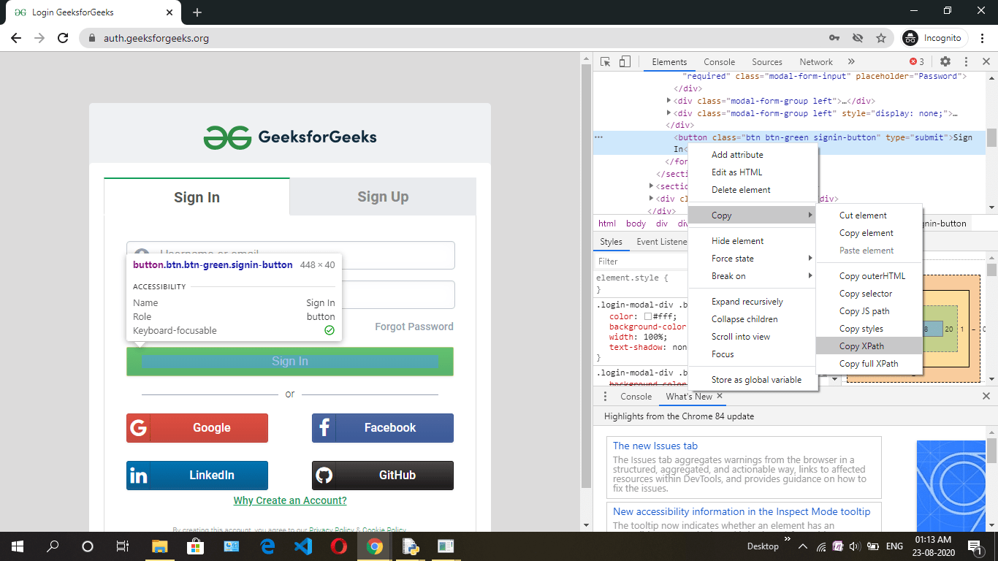This screenshot has height=561, width=998.
Task: Open Opera from the taskbar
Action: (338, 546)
